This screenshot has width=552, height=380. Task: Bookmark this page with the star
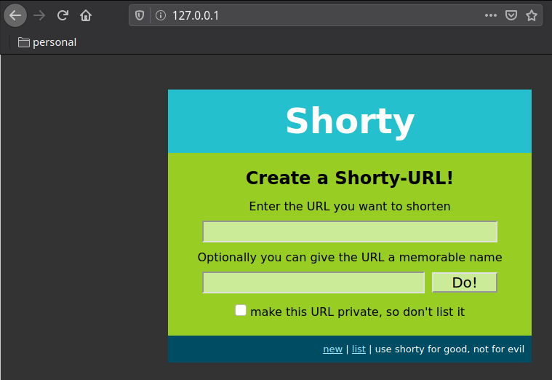coord(532,15)
